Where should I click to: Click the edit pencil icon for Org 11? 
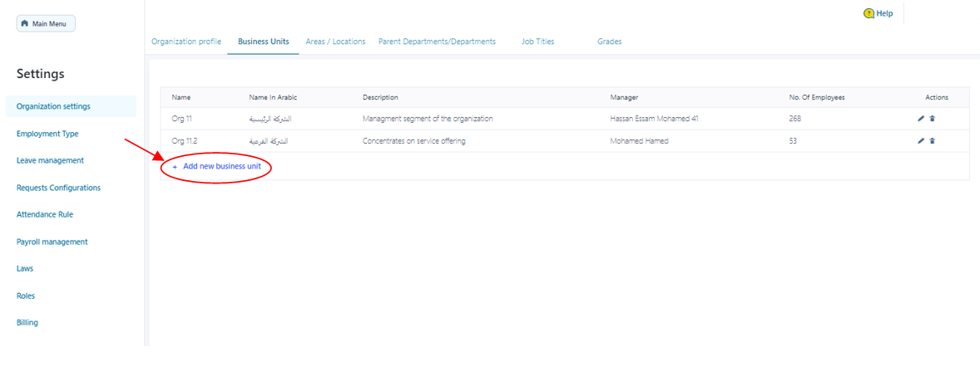(921, 119)
